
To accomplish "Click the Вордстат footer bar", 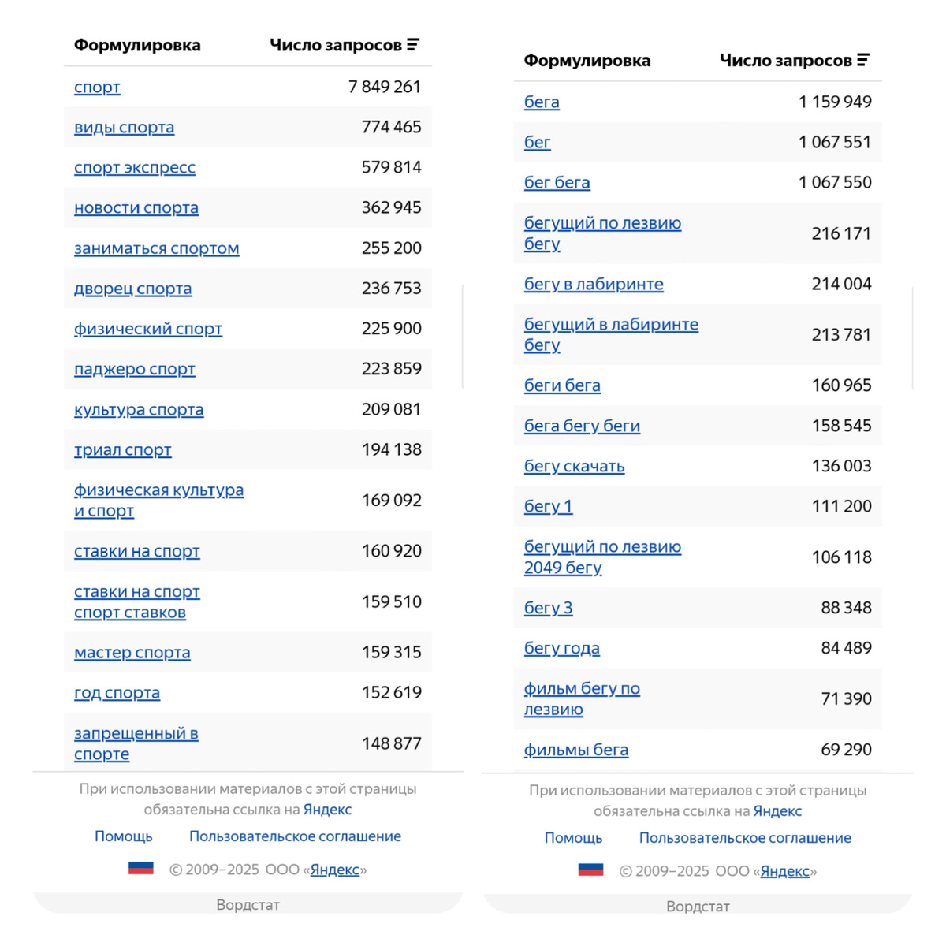I will click(248, 905).
